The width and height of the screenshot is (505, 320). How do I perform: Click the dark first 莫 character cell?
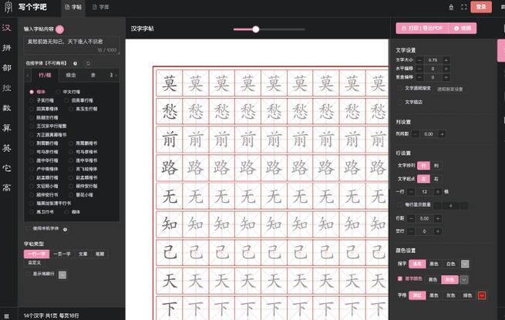(x=170, y=83)
